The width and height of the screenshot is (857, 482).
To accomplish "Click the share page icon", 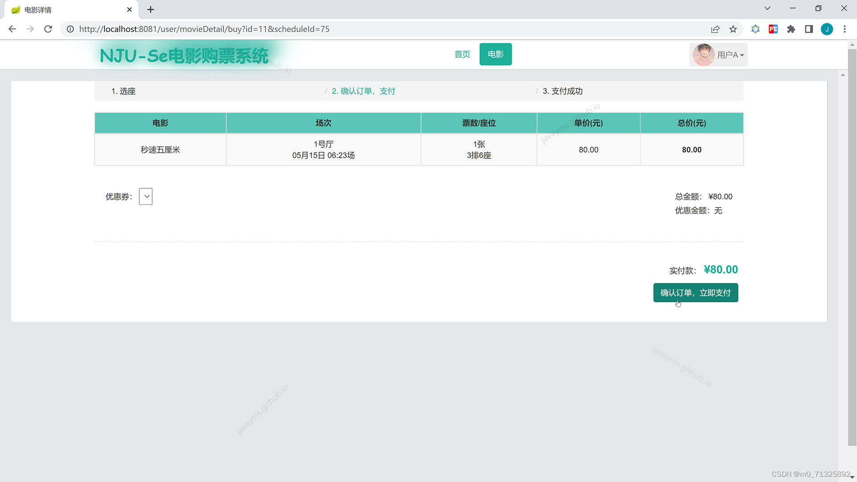I will [x=715, y=29].
